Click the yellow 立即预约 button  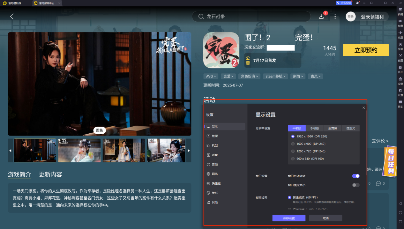pos(366,50)
